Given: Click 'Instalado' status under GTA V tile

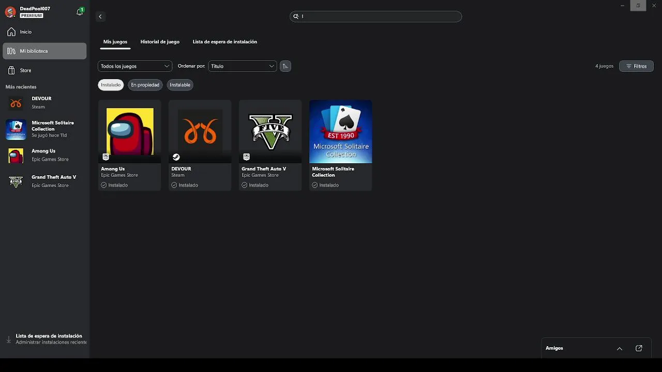Looking at the screenshot, I should click(x=259, y=185).
